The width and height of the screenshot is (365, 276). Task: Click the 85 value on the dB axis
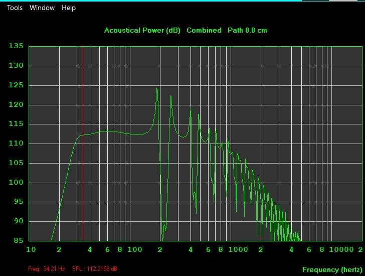19,240
